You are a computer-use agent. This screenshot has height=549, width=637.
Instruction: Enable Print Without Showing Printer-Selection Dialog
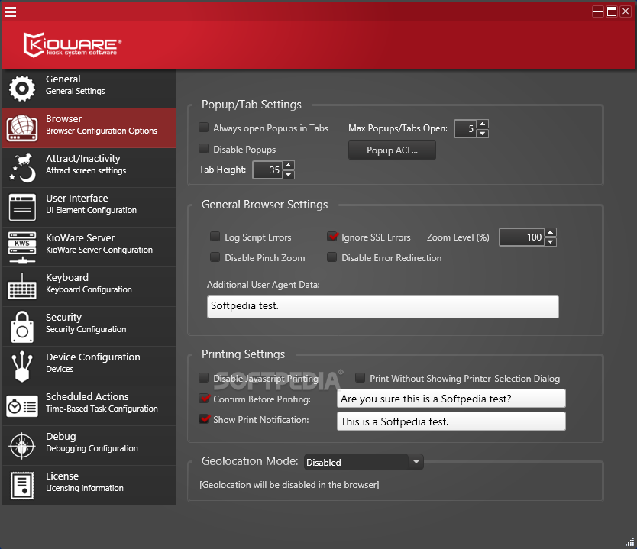tap(360, 378)
